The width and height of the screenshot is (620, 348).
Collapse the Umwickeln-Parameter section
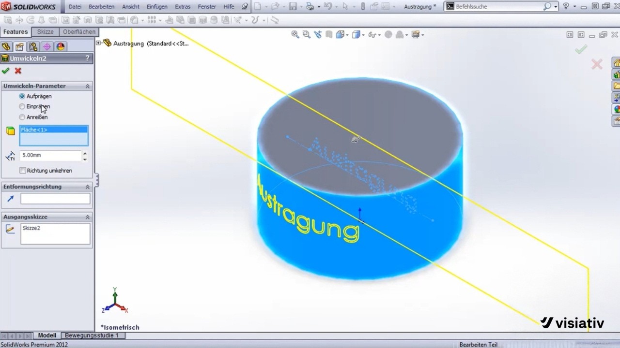tap(88, 86)
